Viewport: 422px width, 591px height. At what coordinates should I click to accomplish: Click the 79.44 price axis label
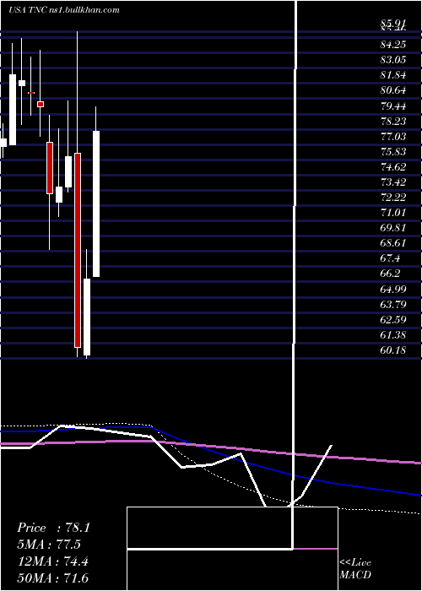[x=393, y=106]
